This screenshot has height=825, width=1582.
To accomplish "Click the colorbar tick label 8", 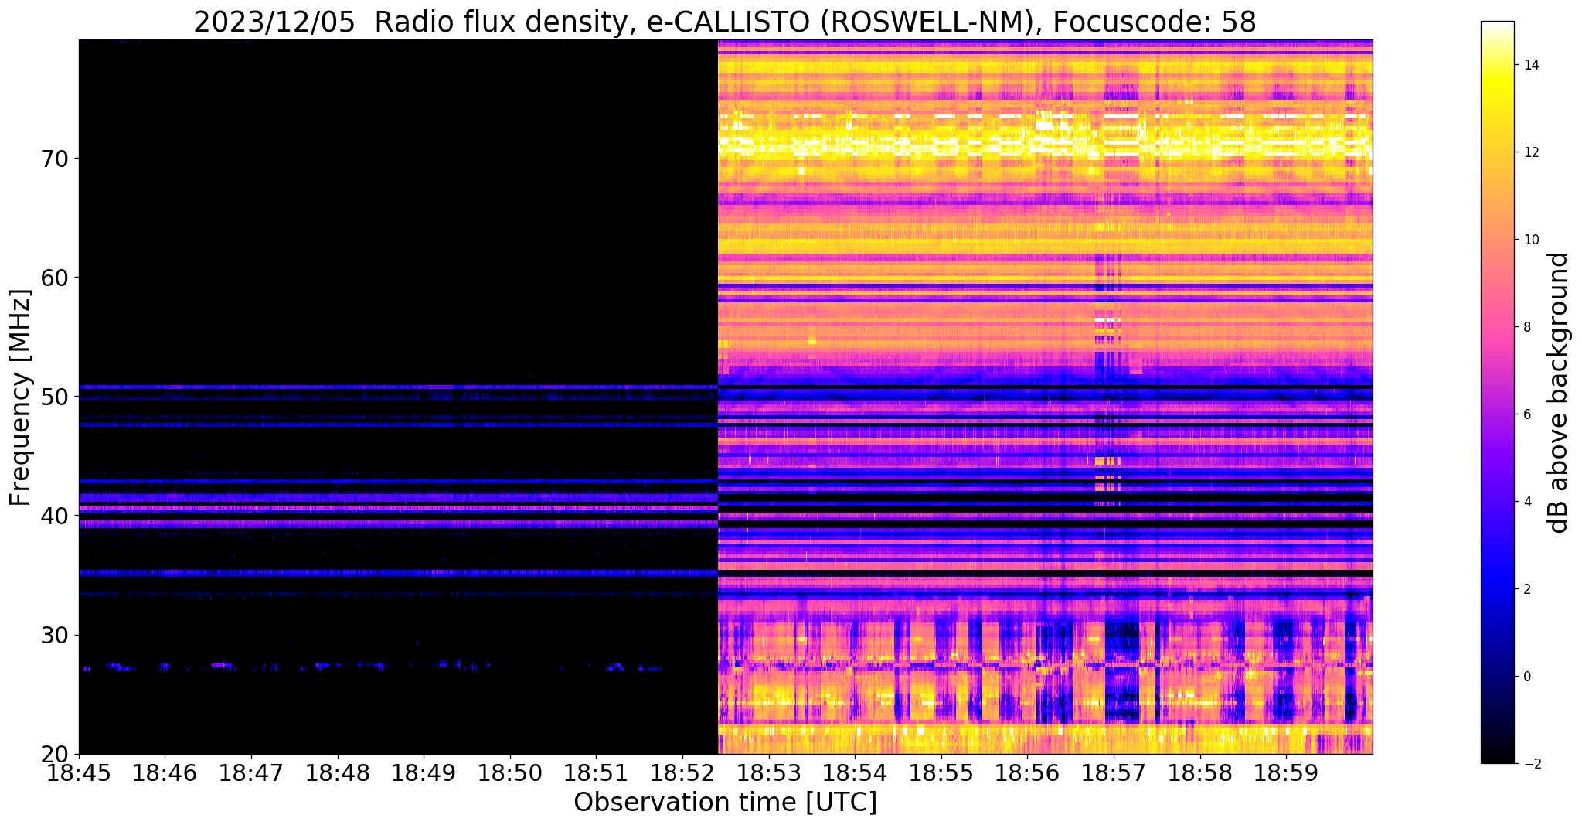I will click(1526, 327).
